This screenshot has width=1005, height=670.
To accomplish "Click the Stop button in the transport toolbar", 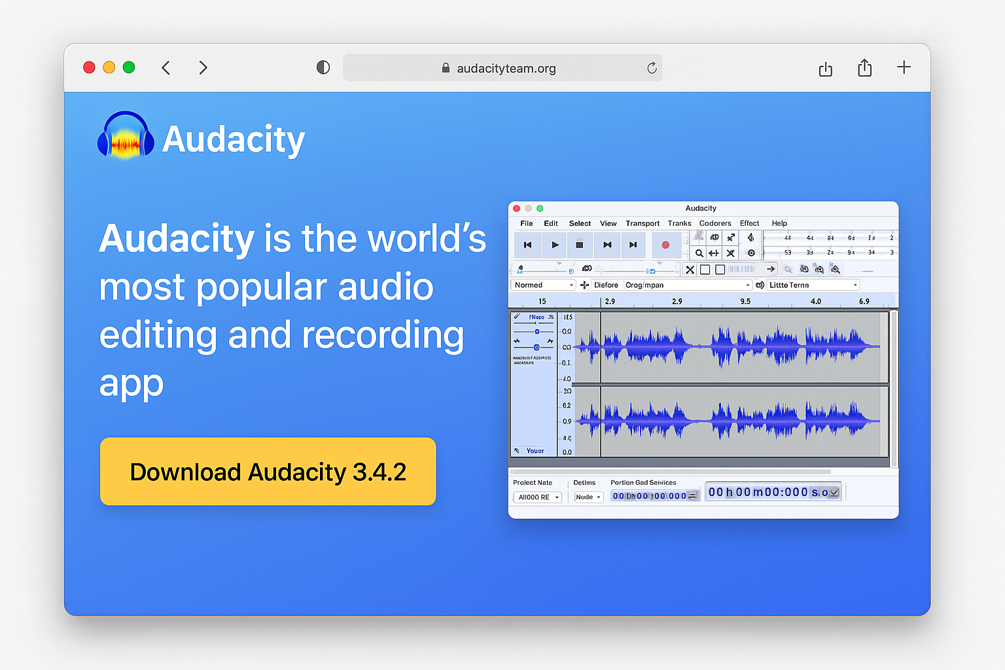I will point(580,245).
